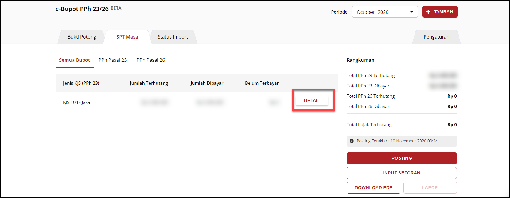
Task: Show the PPh Pasal 26 sub-tab
Action: [x=151, y=60]
